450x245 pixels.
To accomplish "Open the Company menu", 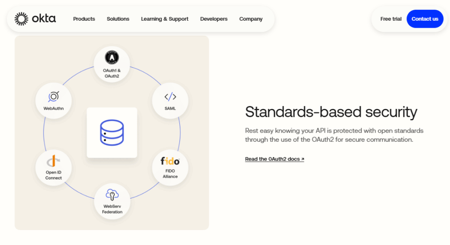I will [251, 19].
